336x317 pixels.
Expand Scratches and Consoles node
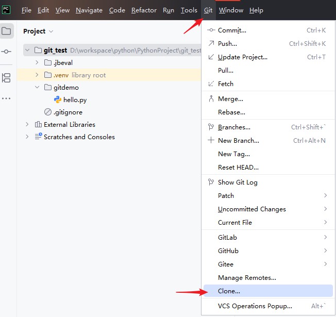point(27,137)
